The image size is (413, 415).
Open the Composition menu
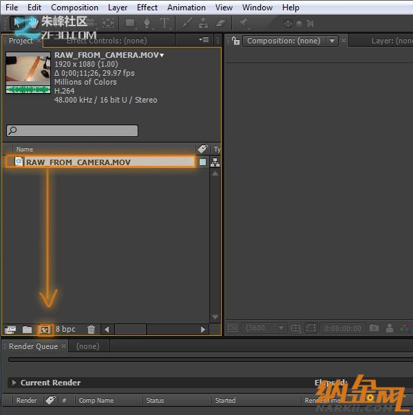click(74, 8)
